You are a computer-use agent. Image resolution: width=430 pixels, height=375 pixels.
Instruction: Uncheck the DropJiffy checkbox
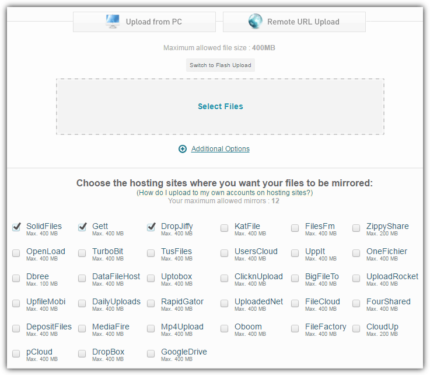pyautogui.click(x=151, y=227)
